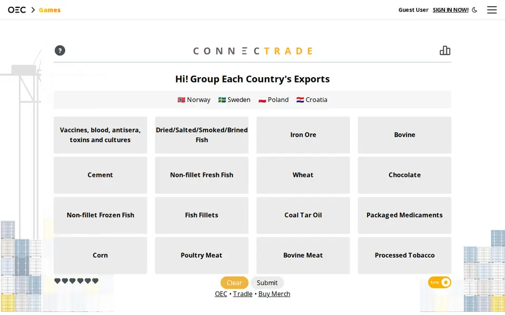Open the Buy Merch link

pos(274,294)
